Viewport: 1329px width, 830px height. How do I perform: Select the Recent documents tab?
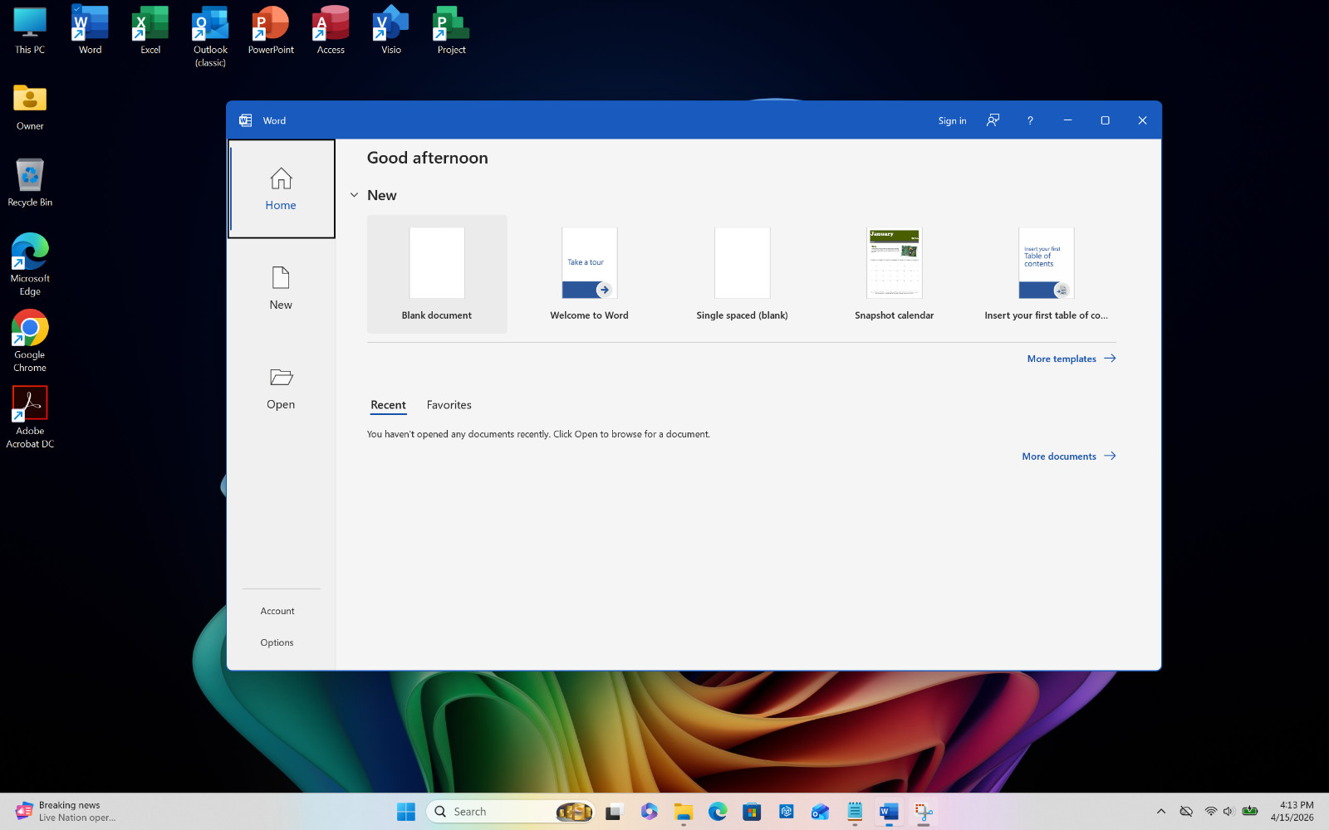pyautogui.click(x=388, y=405)
